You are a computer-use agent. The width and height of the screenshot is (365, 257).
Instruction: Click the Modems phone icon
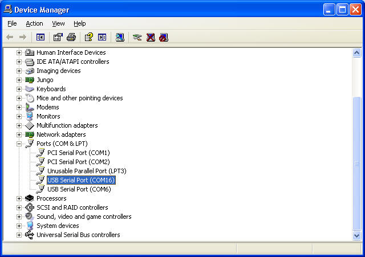(30, 107)
